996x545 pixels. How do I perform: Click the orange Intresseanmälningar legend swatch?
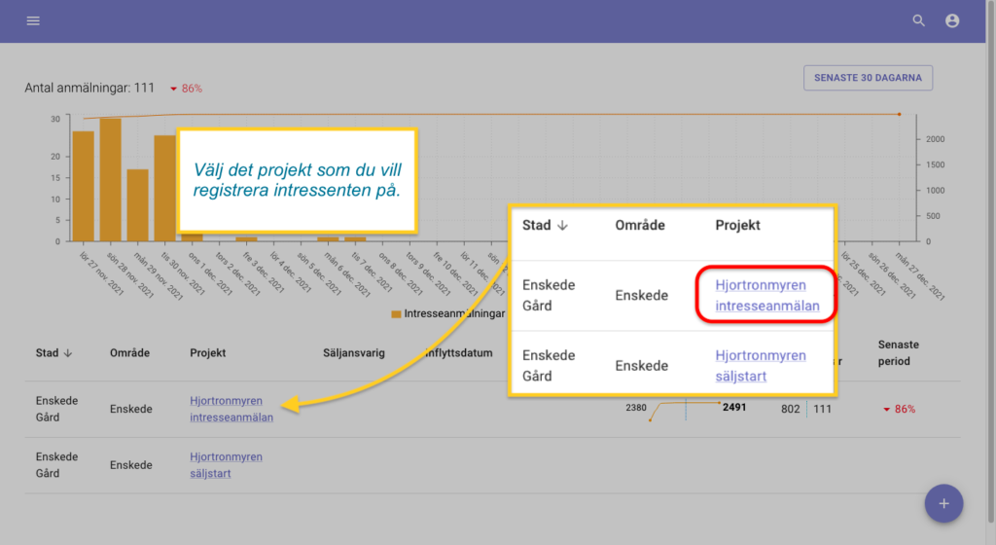click(396, 314)
